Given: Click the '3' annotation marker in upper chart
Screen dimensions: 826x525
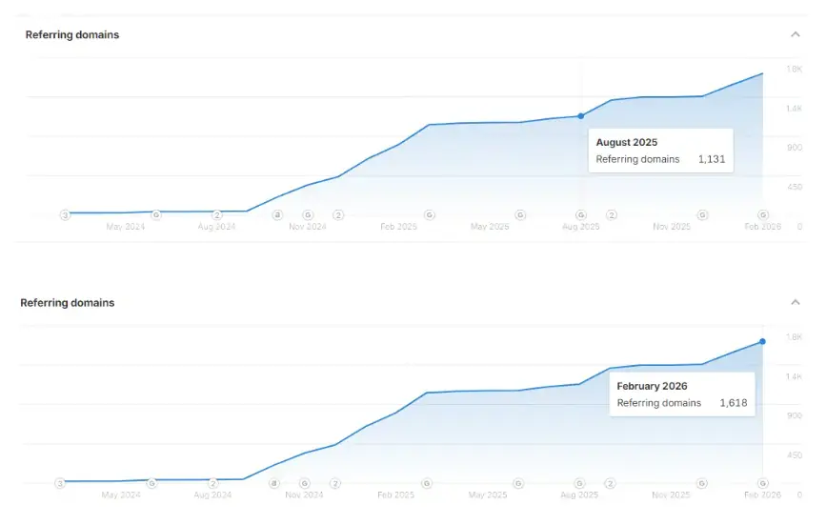Looking at the screenshot, I should coord(65,214).
